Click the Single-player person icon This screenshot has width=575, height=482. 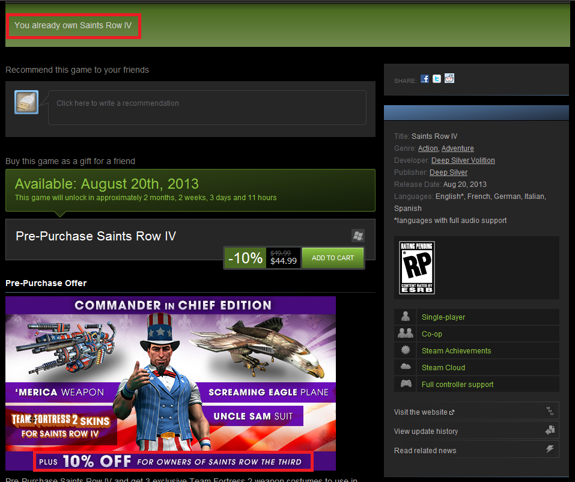(x=405, y=317)
